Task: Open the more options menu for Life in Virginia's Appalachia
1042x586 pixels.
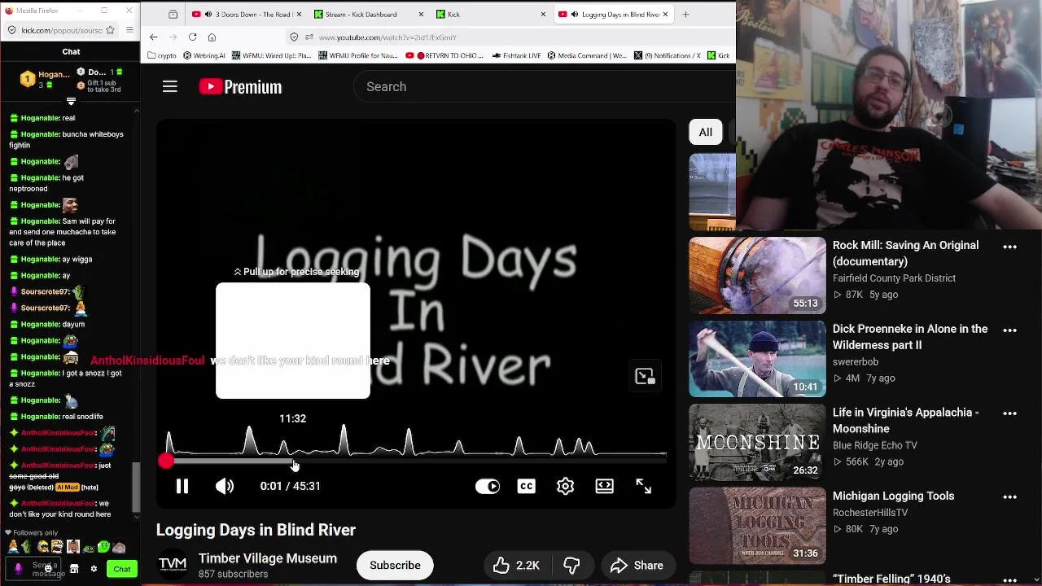Action: coord(1009,413)
